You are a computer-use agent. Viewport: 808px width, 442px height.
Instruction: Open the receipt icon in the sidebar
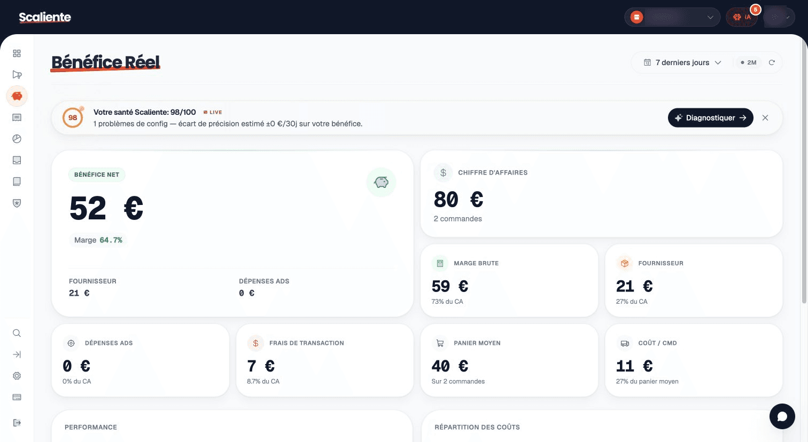[x=17, y=117]
